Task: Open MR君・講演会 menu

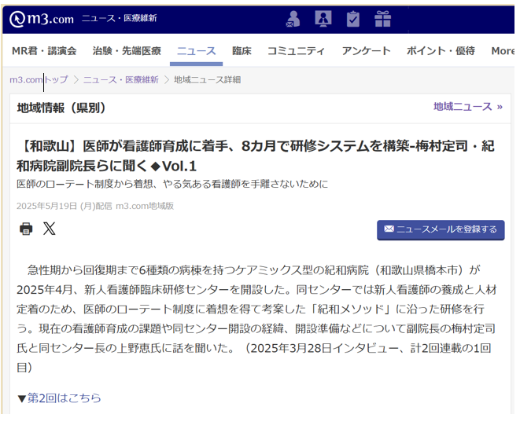Action: [x=44, y=51]
